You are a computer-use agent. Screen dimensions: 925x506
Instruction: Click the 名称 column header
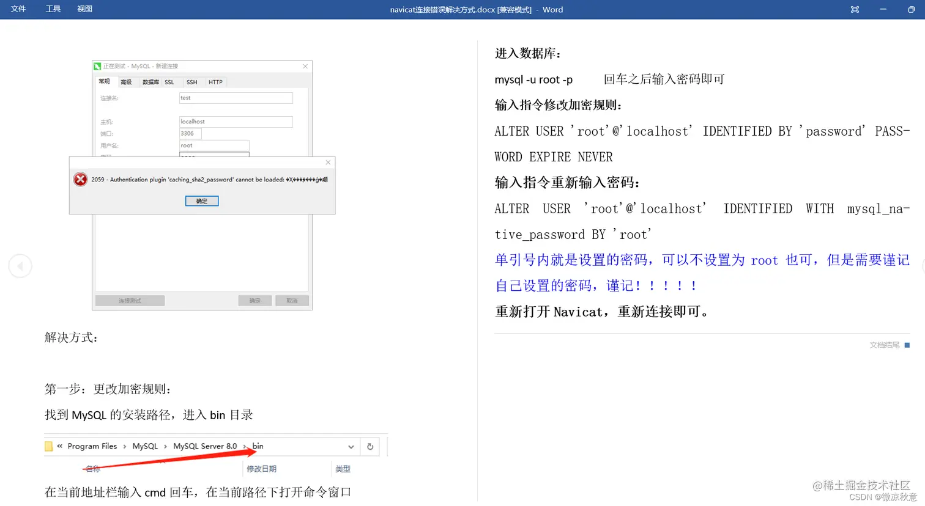pyautogui.click(x=93, y=469)
